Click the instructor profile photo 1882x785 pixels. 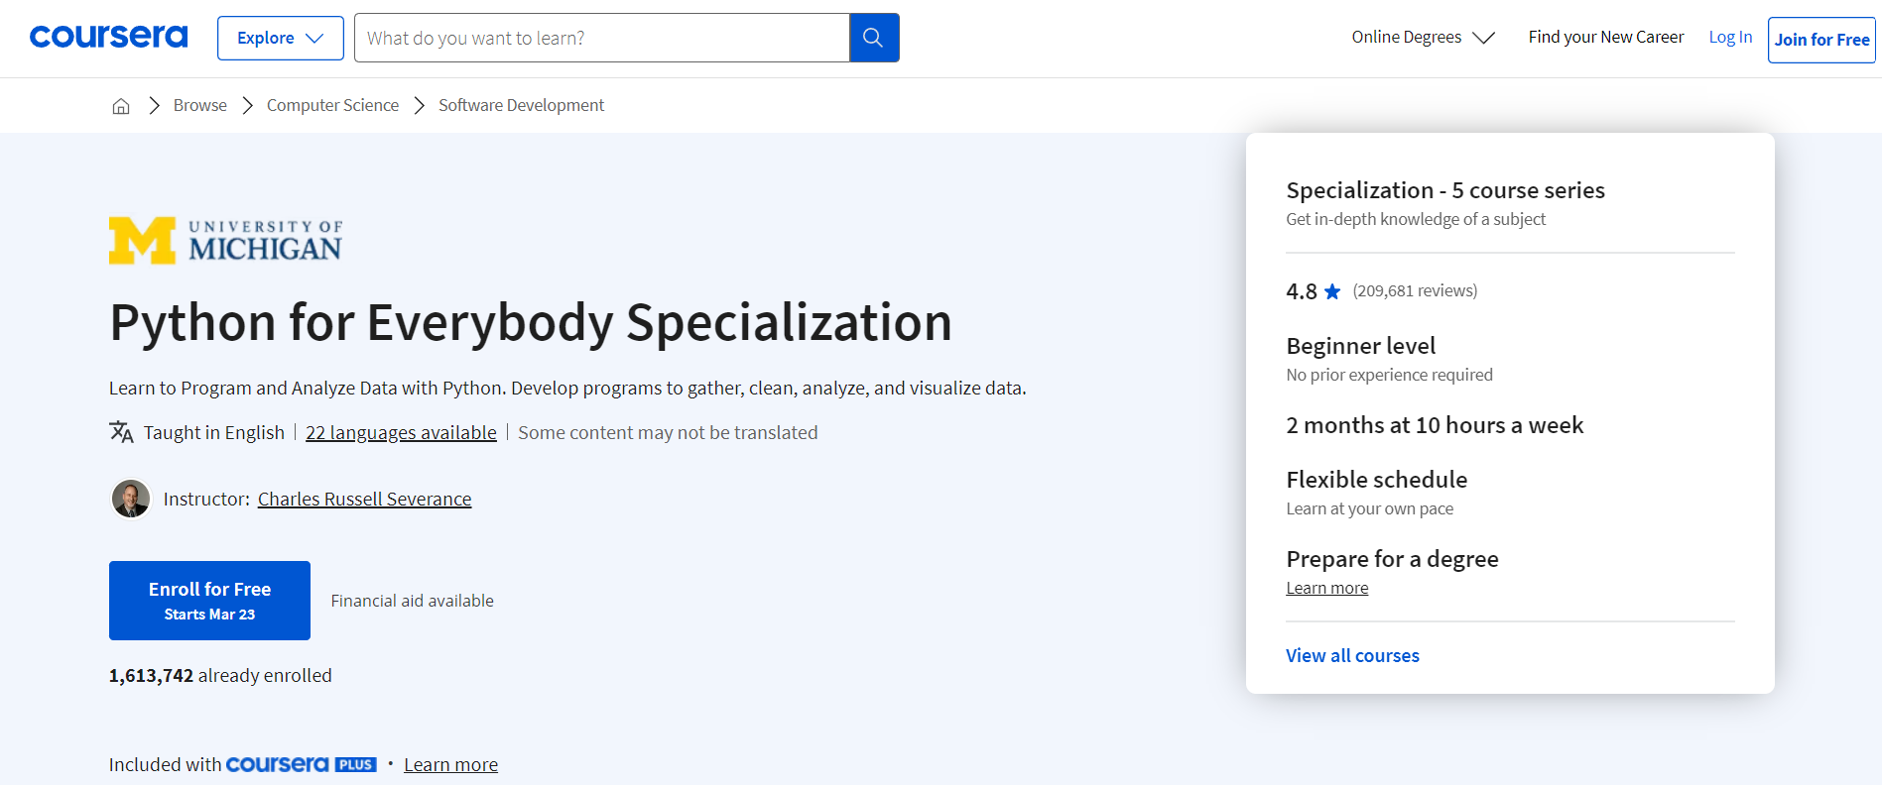(x=131, y=499)
